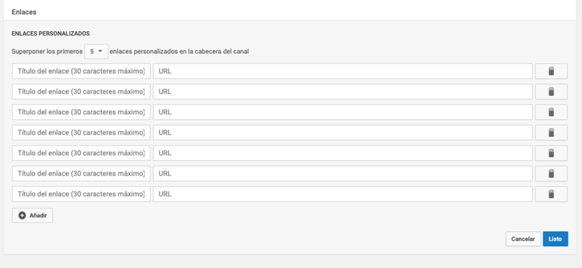The width and height of the screenshot is (582, 268).
Task: Click the trash icon on the fifth row
Action: 551,153
